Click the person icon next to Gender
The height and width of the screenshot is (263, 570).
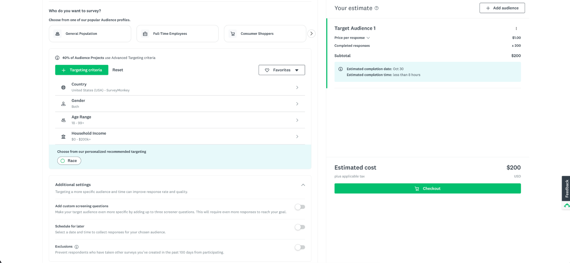tap(63, 104)
